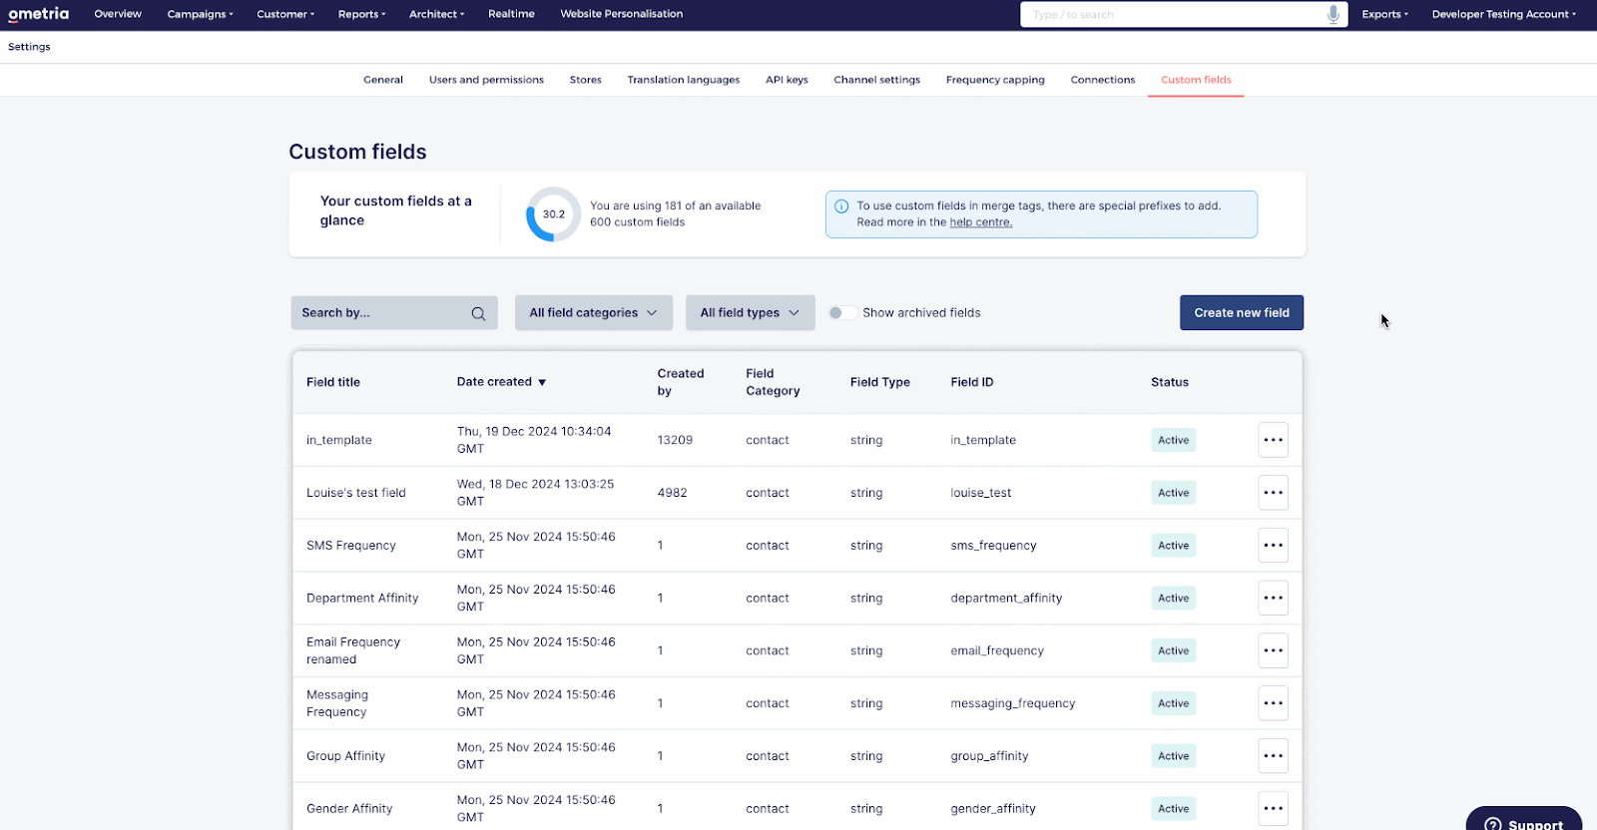
Task: Open Website Personalisation page
Action: click(621, 14)
